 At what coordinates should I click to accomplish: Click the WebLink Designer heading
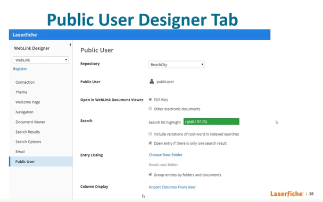click(32, 48)
